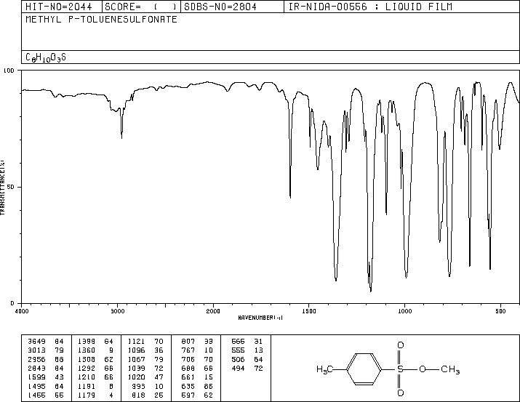Screen dimensions: 520x402
Task: Select the 1399 peak table row
Action: pos(95,342)
